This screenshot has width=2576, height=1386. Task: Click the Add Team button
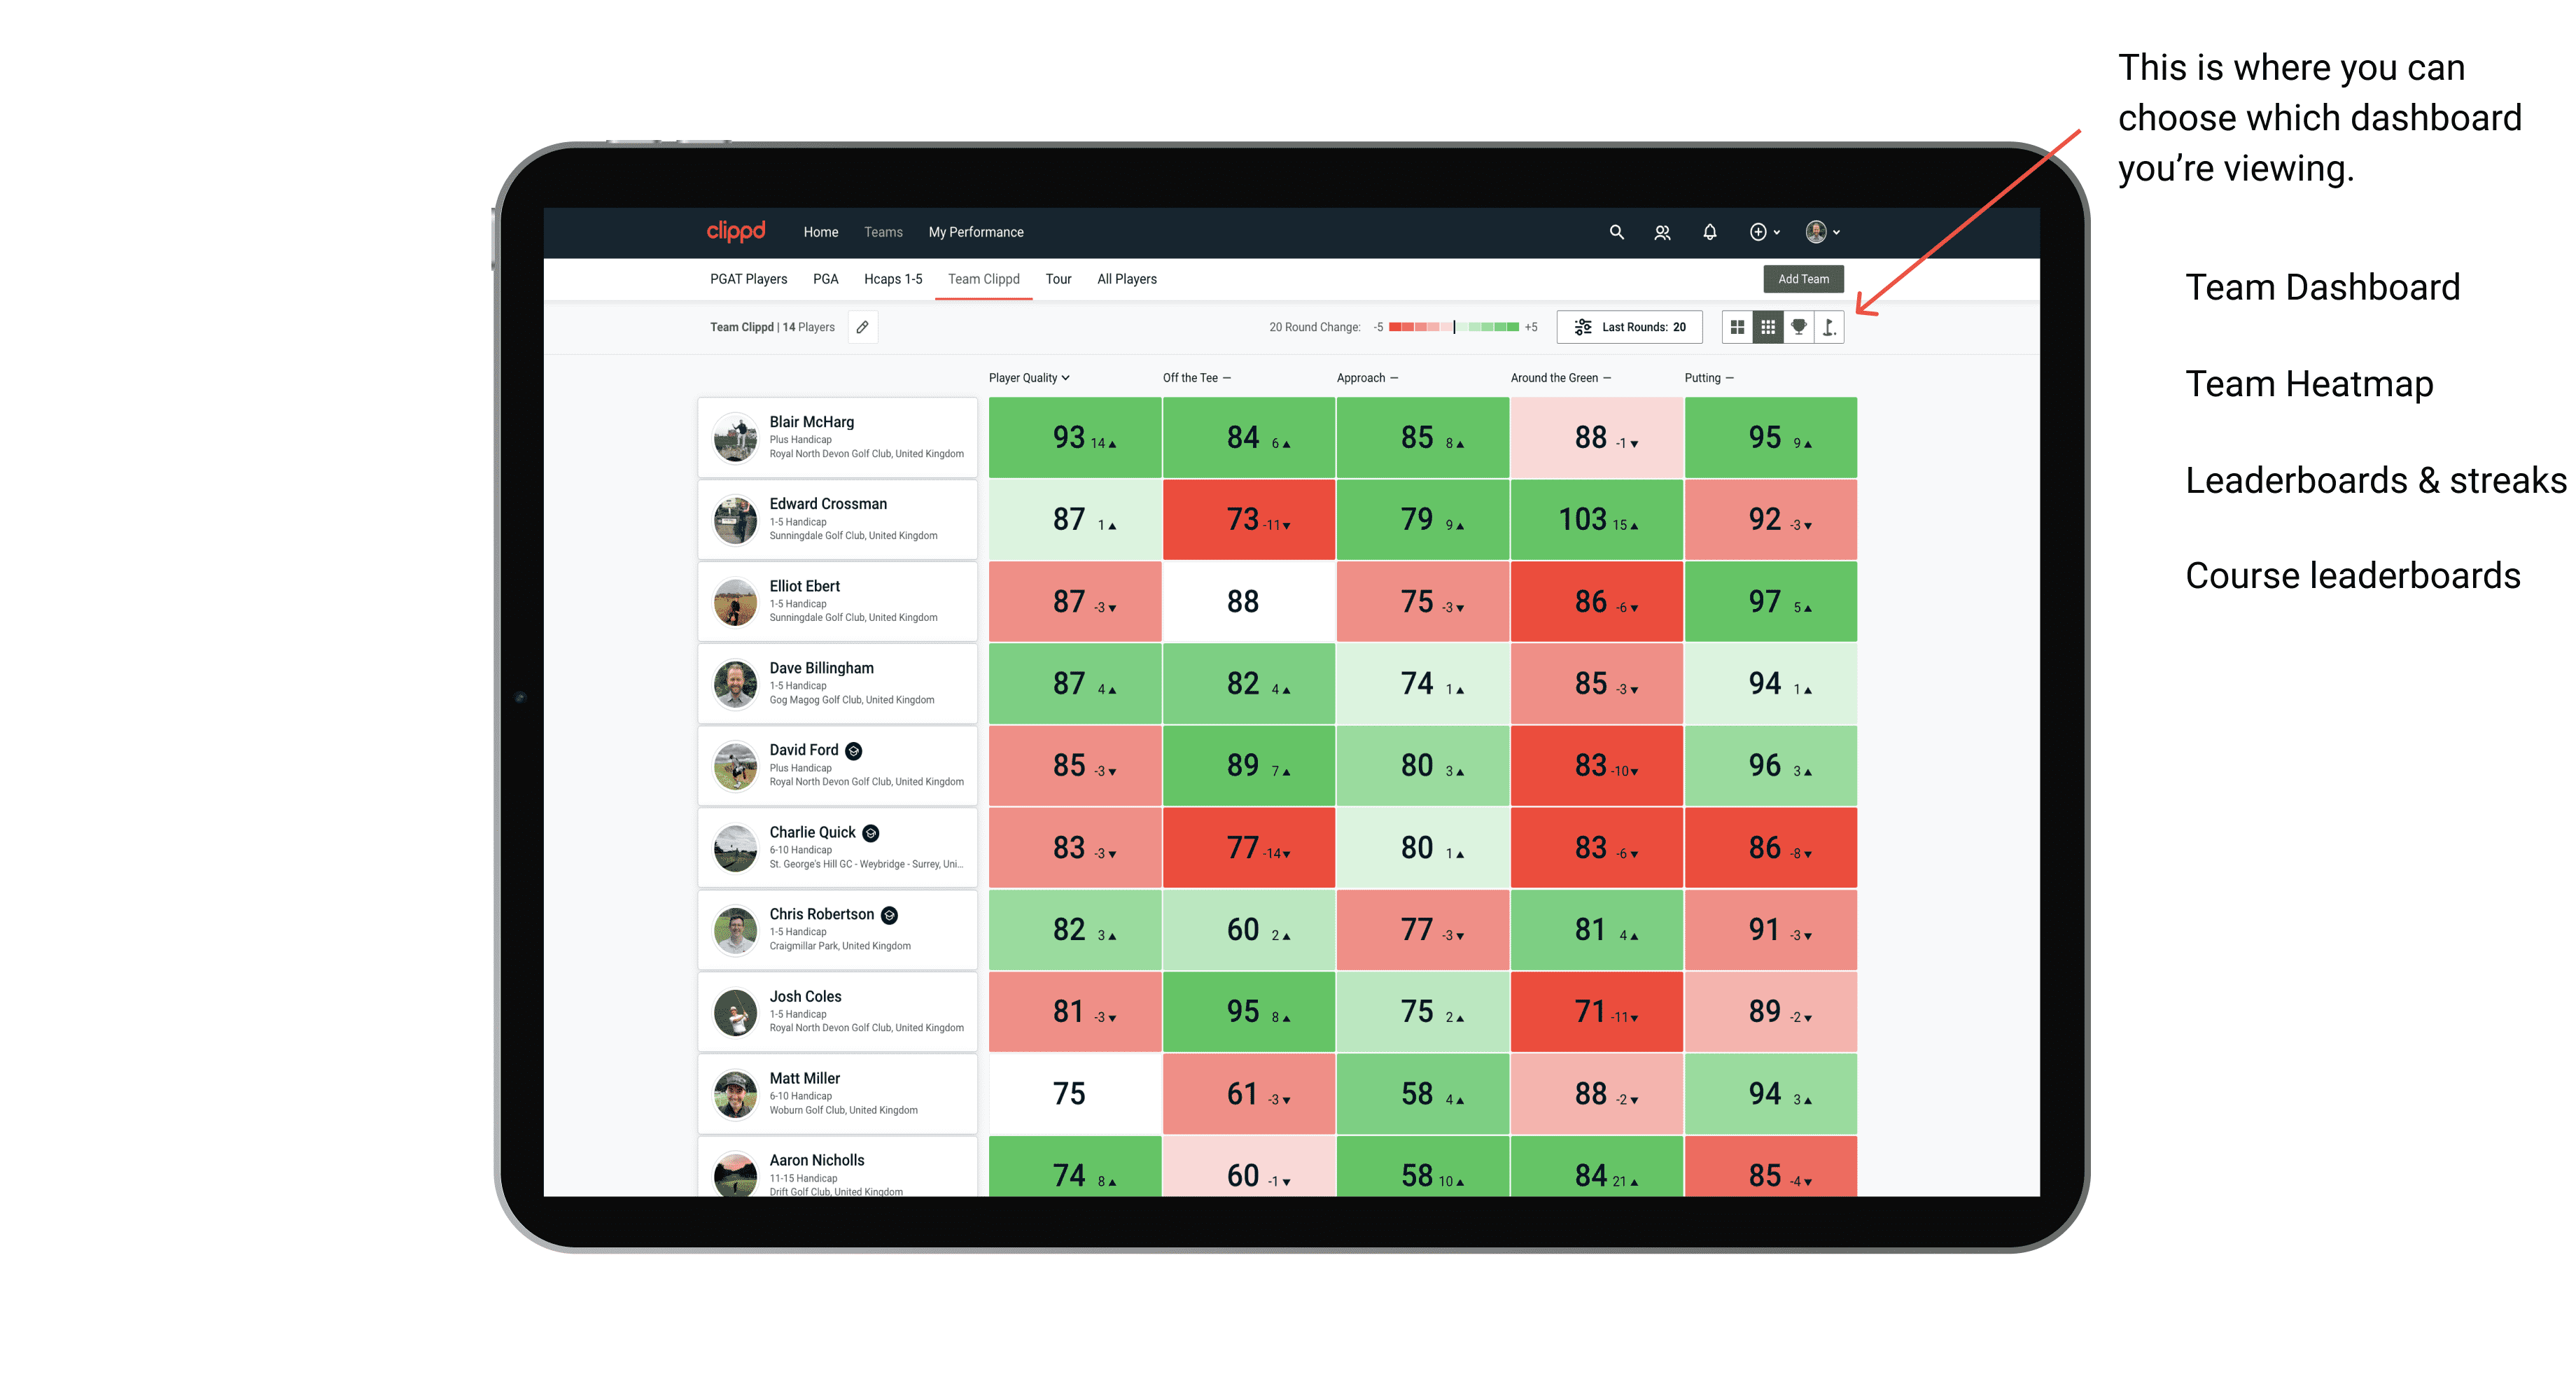[x=1803, y=276]
